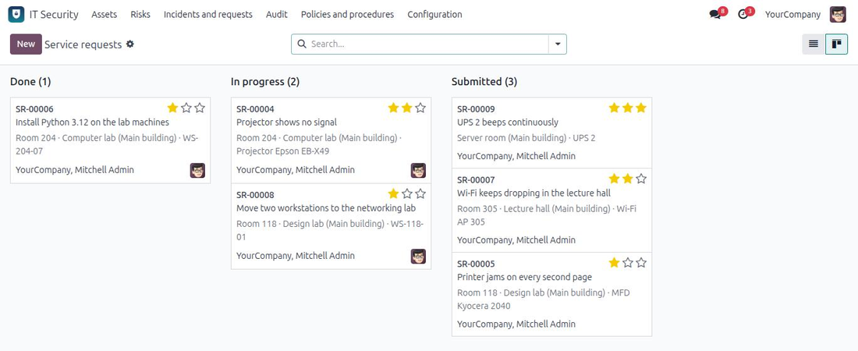Open the Risks menu
The width and height of the screenshot is (858, 351).
tap(140, 15)
